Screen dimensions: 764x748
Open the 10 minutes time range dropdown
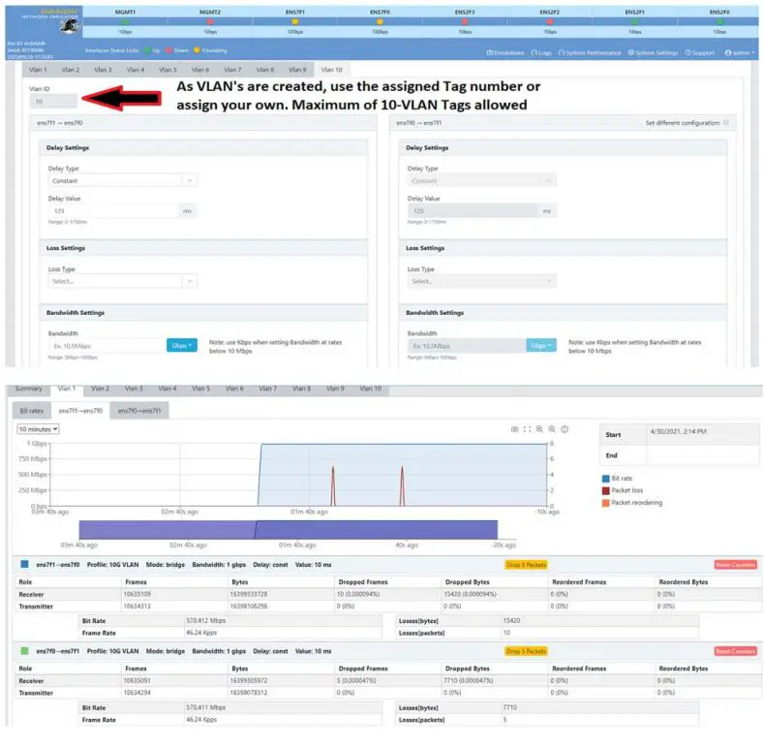(38, 429)
